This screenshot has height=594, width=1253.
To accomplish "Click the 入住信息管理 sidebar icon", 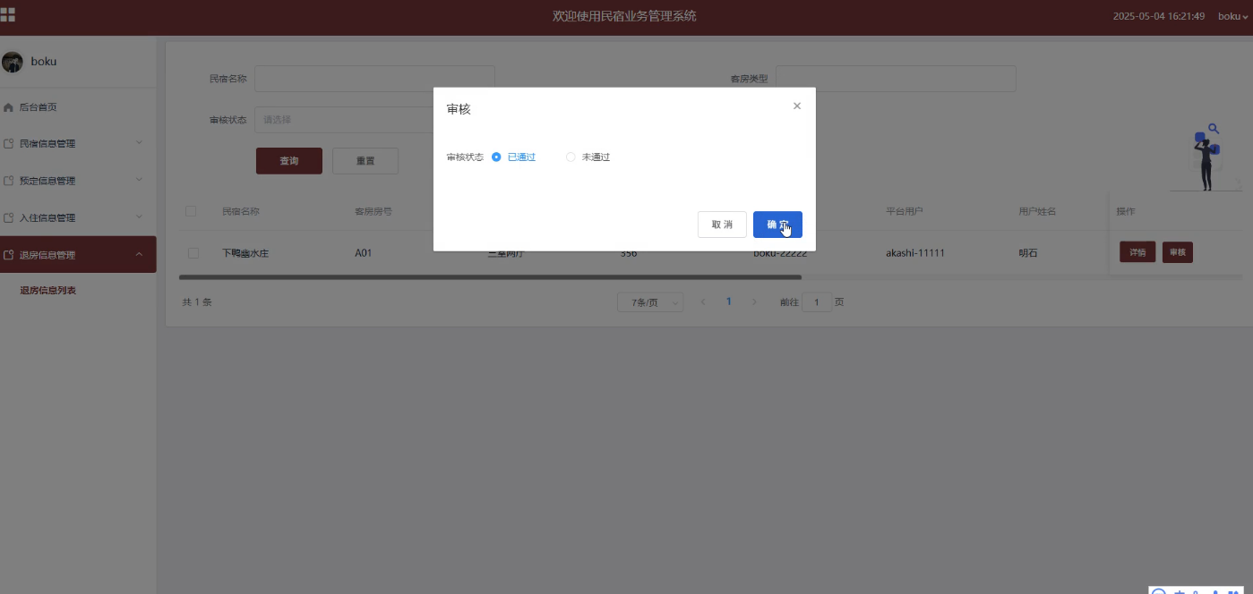I will tap(9, 217).
